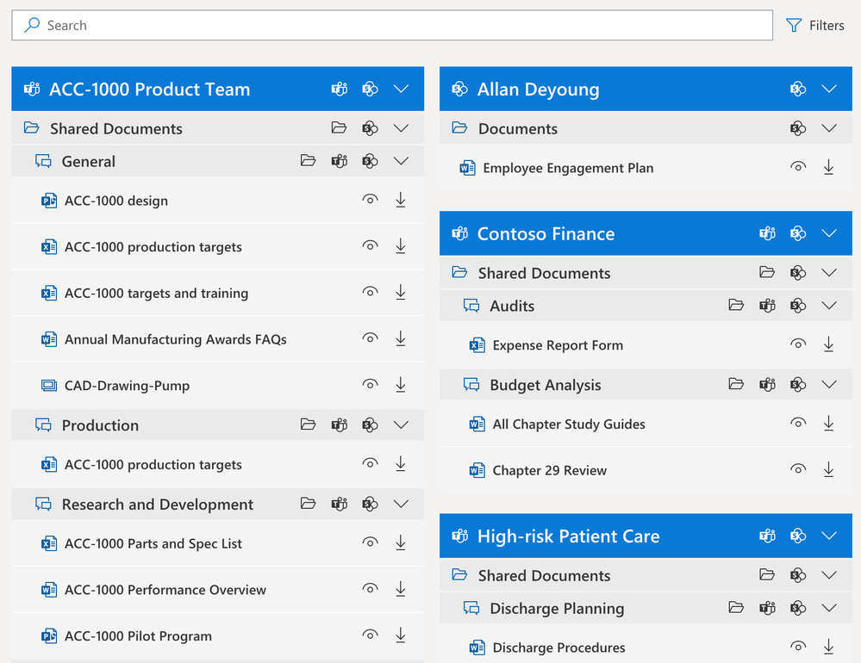Viewport: 861px width, 663px height.
Task: Preview ACC-1000 design with eye icon
Action: (x=370, y=200)
